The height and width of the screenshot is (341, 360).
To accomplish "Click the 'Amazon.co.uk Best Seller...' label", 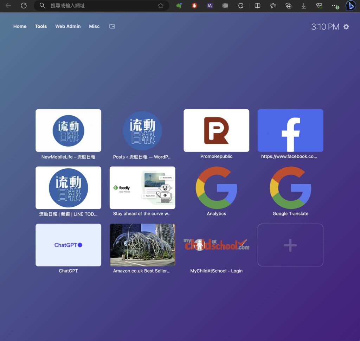I will pyautogui.click(x=142, y=271).
